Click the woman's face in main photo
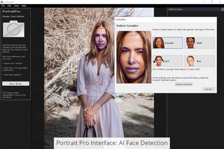The image size is (224, 149). 101,39
